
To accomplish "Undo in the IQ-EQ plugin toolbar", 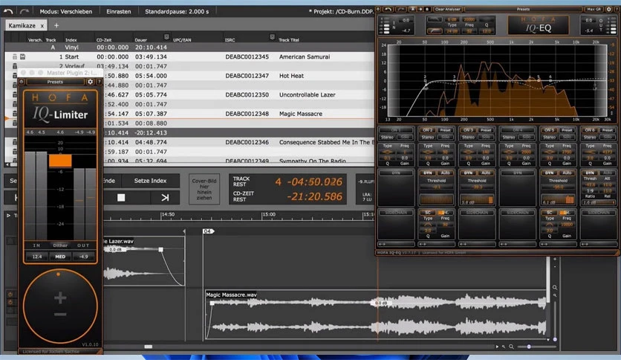I will (388, 9).
